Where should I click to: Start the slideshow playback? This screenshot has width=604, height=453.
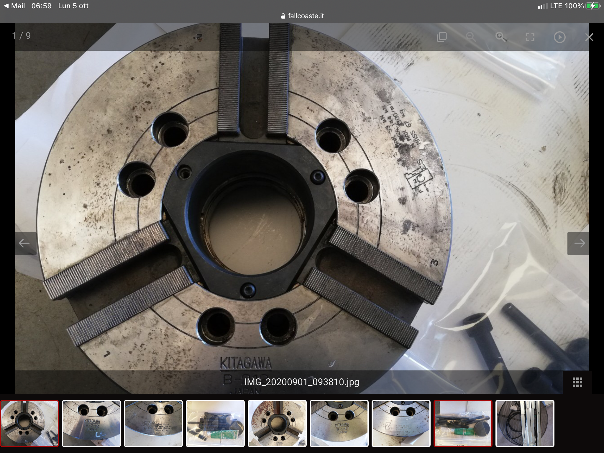[559, 37]
